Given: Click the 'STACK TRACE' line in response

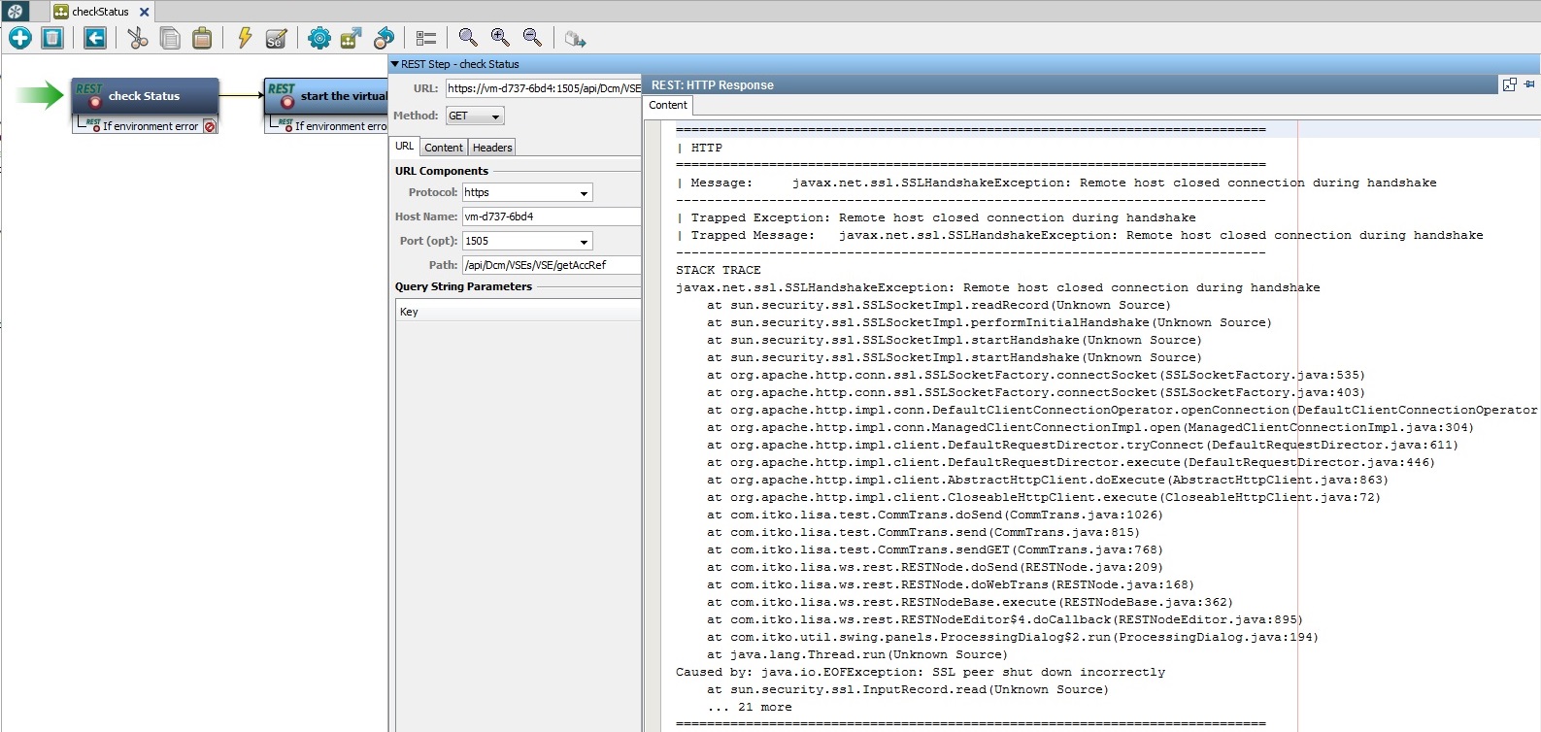Looking at the screenshot, I should point(719,270).
